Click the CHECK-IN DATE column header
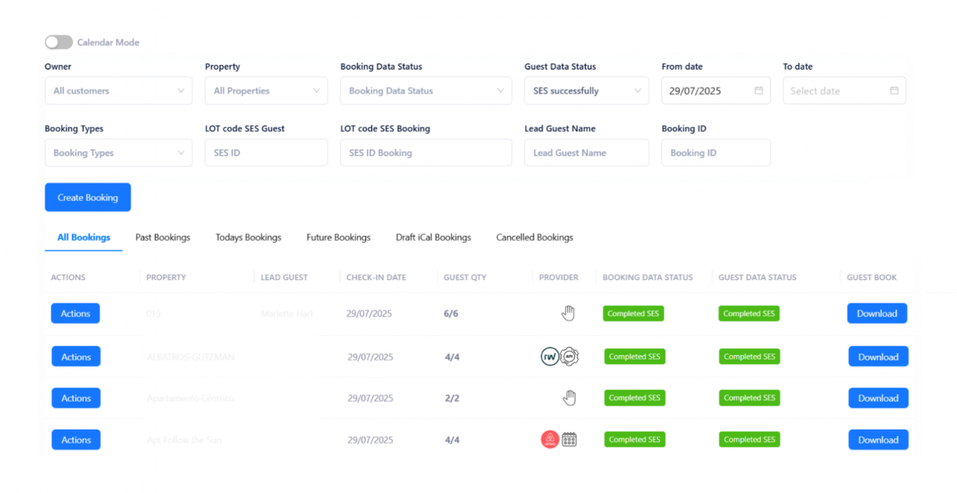Screen dimensions: 957x493 click(x=376, y=277)
